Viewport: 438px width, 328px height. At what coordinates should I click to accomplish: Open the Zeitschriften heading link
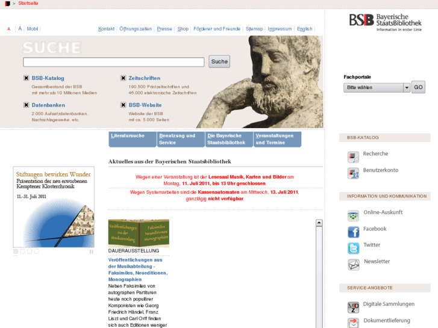[x=145, y=78]
